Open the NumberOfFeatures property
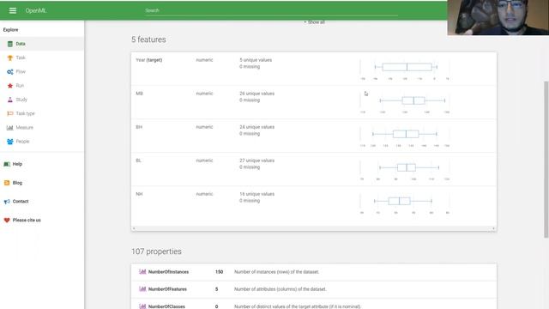This screenshot has height=309, width=549. (x=167, y=289)
